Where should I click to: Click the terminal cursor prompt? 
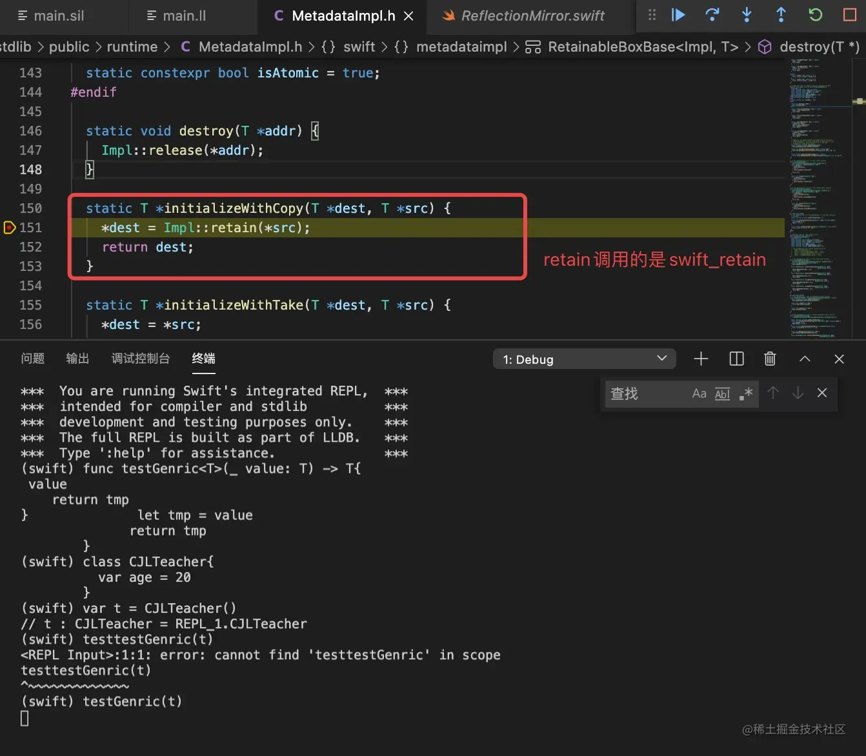[25, 718]
